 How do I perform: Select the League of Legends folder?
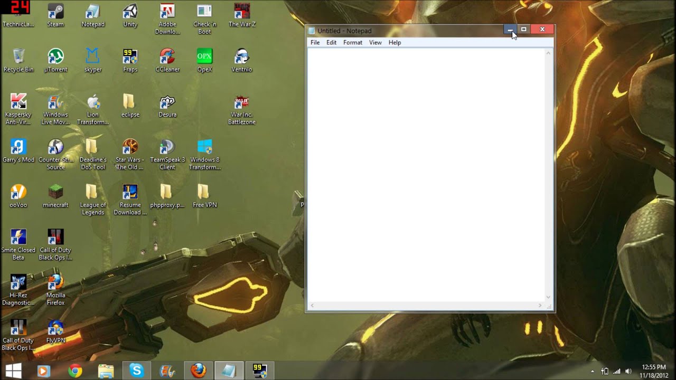click(93, 200)
